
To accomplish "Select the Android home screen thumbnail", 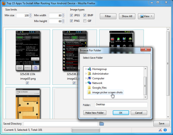I will point(121,39).
